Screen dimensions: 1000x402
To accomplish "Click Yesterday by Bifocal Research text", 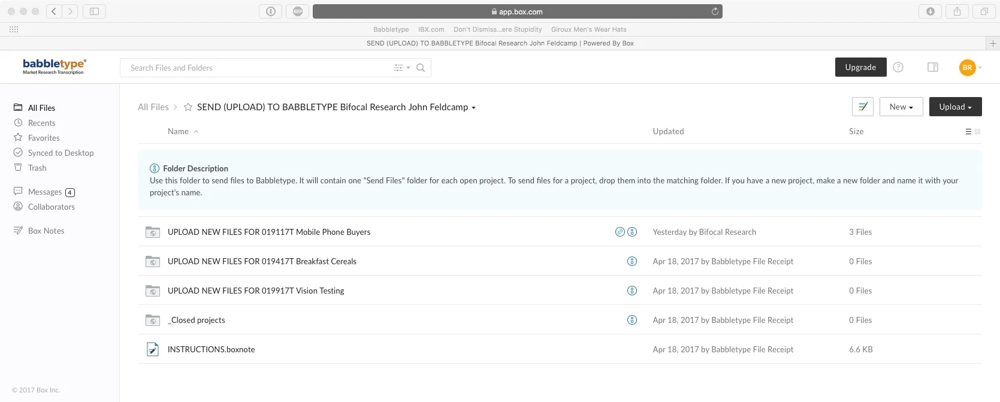I will tap(704, 232).
